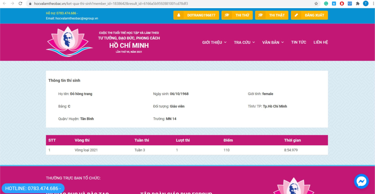Select the name Đỗ hồng trang
Viewport: 375px width, 194px height.
point(81,94)
